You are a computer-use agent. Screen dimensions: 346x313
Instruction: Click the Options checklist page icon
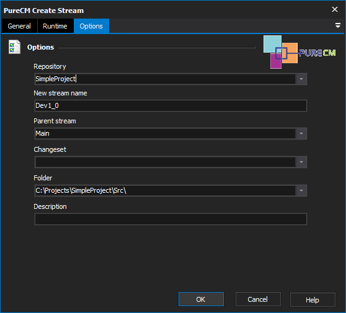pos(14,46)
